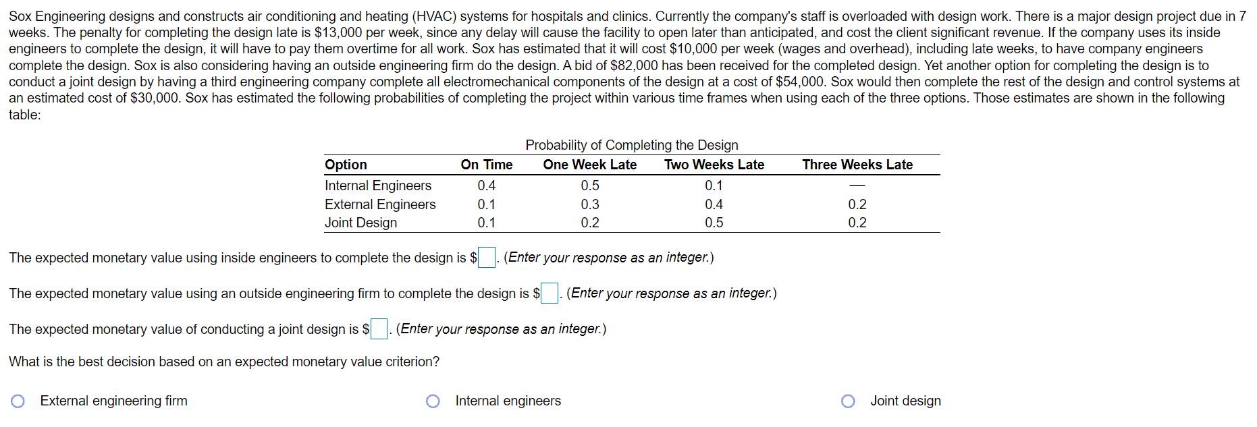Click the Two Weeks Late column header
1257x427 pixels.
click(714, 164)
